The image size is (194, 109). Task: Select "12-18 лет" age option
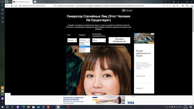pyautogui.click(x=85, y=45)
